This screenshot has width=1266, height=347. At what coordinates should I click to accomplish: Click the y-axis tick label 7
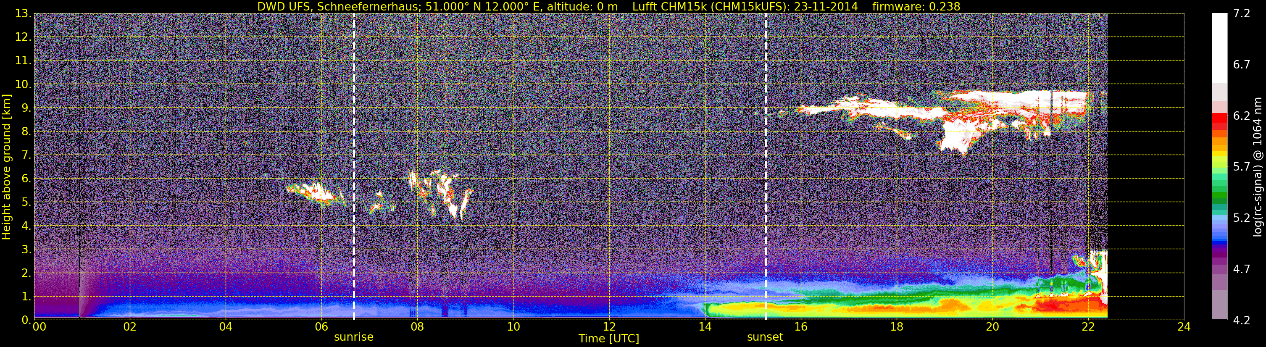click(26, 155)
